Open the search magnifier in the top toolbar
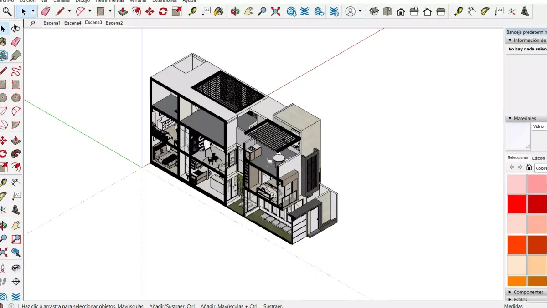This screenshot has width=547, height=308. click(x=6, y=11)
